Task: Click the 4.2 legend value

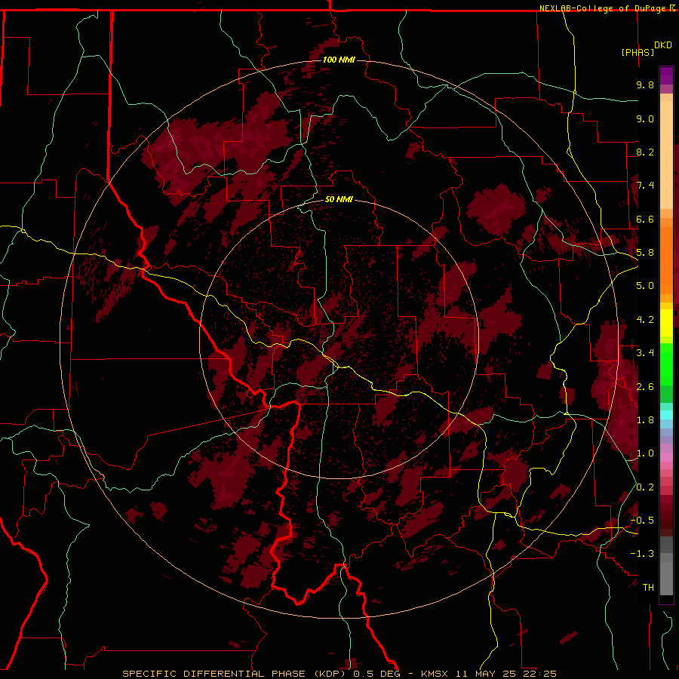Action: click(645, 320)
